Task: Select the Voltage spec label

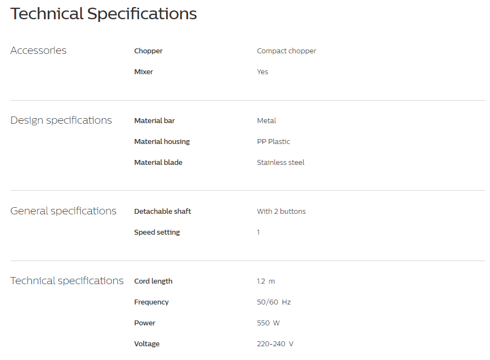Action: [x=147, y=344]
